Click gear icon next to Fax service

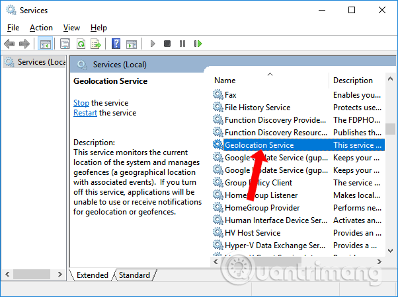218,94
